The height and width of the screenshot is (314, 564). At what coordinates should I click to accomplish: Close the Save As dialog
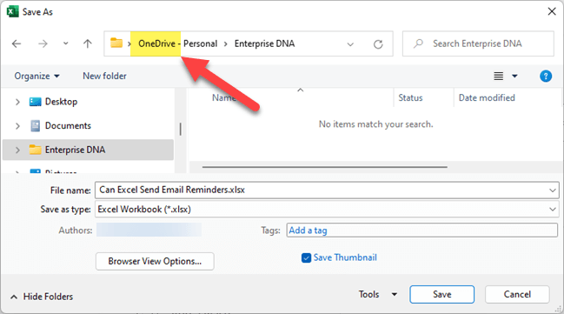tap(552, 11)
